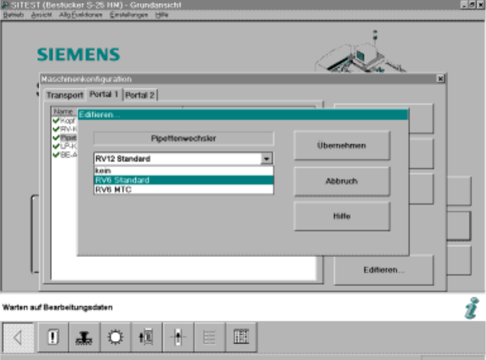The width and height of the screenshot is (486, 360).
Task: Click the exclamation mark toolbar icon
Action: [53, 337]
